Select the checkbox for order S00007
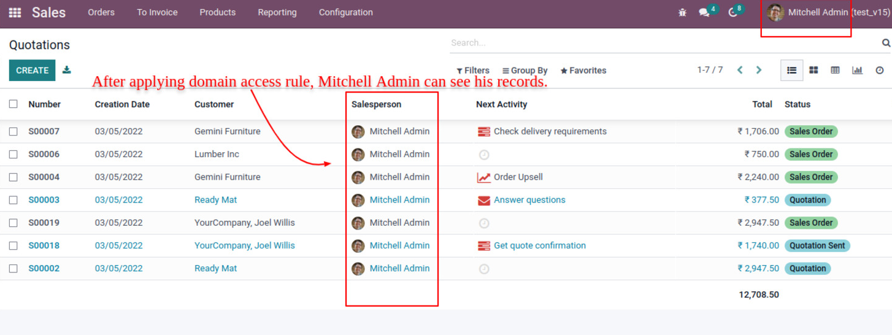This screenshot has height=335, width=892. 13,131
